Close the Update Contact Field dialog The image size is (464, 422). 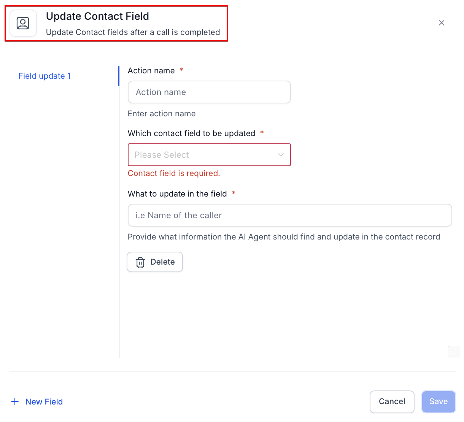(441, 23)
